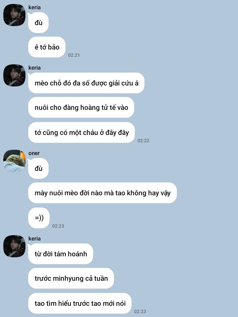The image size is (238, 317).
Task: Click the keria sender name at the top
Action: pyautogui.click(x=34, y=7)
